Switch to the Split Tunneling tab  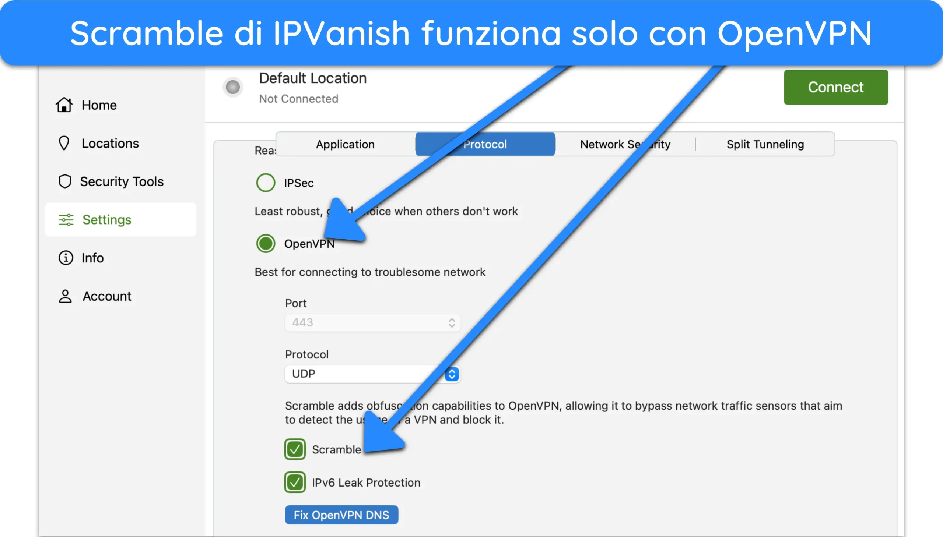point(765,144)
